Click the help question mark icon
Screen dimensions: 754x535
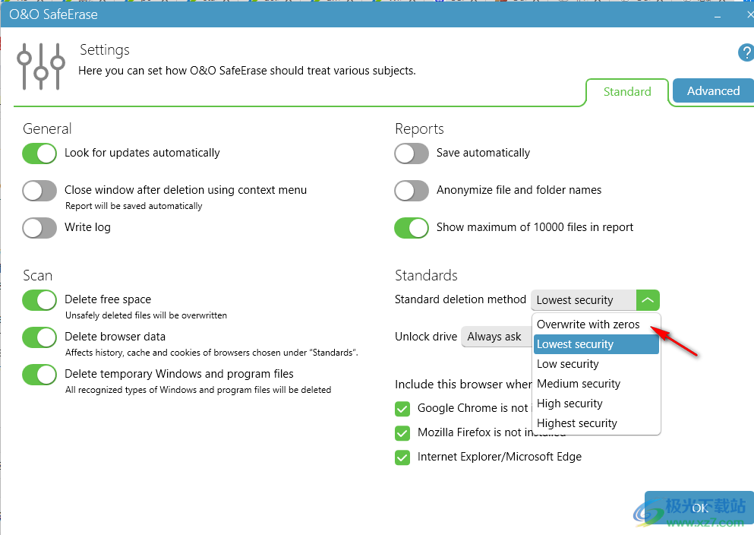coord(746,52)
